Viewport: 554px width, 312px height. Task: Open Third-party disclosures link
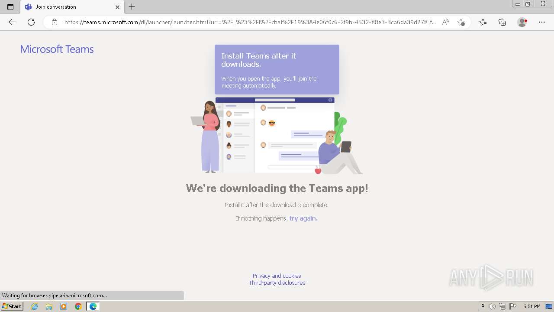click(x=277, y=283)
